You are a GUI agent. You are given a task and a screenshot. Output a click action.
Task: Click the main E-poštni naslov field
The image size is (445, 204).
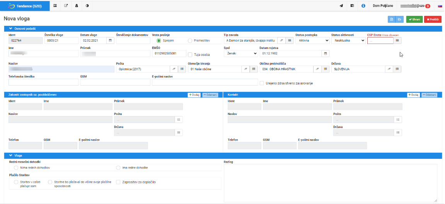click(x=205, y=82)
